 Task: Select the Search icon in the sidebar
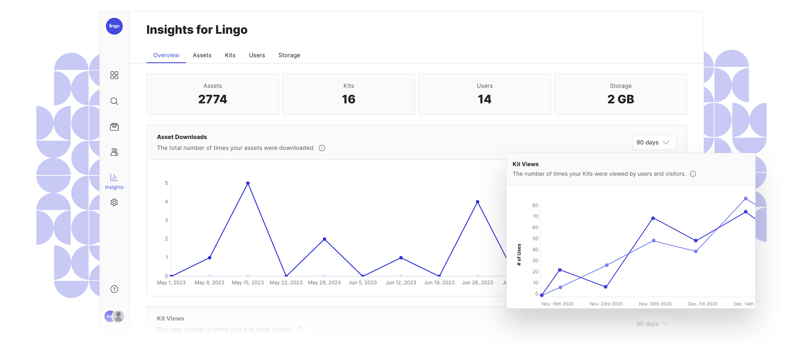114,101
